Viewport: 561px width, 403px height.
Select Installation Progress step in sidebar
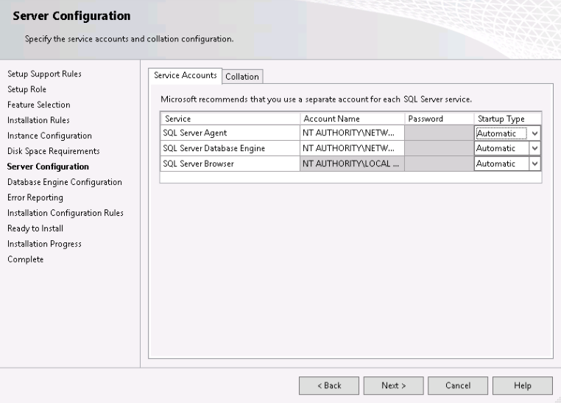[44, 244]
